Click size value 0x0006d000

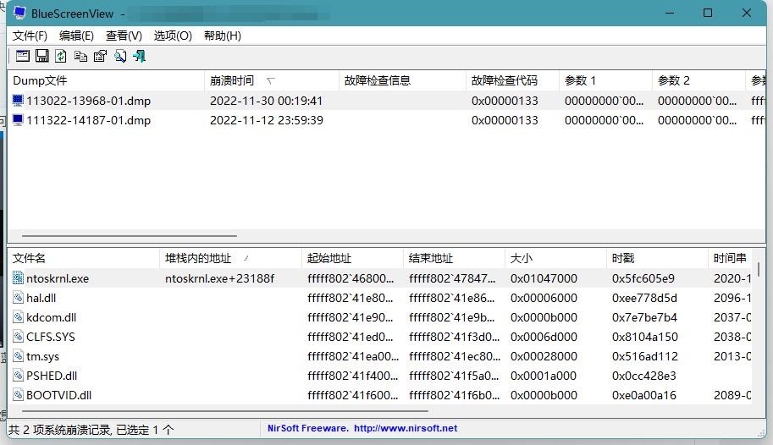[544, 337]
